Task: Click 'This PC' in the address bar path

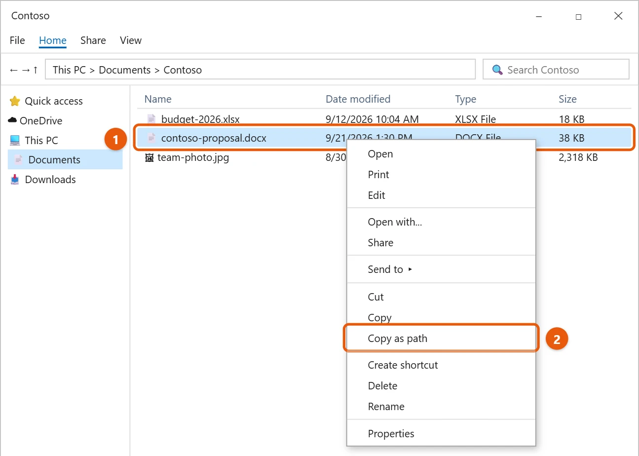Action: click(69, 70)
